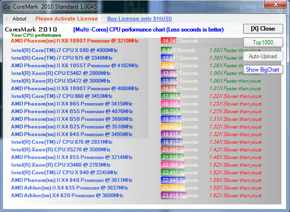Click the purple 13.892 Seconds bar
The image size is (290, 212).
point(169,73)
